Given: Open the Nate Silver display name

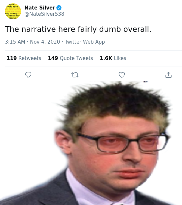Looking at the screenshot, I should pyautogui.click(x=40, y=8).
